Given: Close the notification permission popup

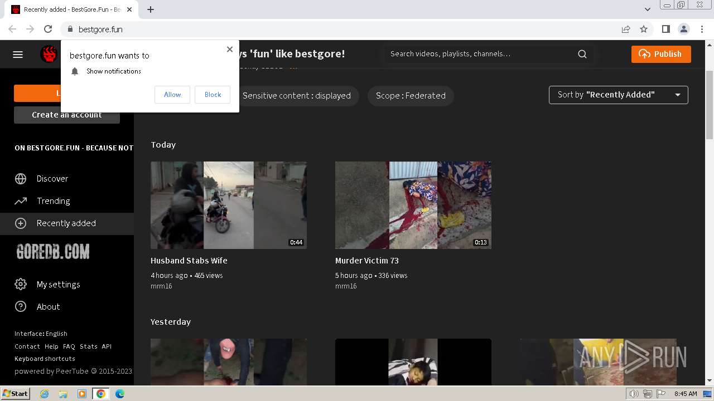Looking at the screenshot, I should point(230,49).
